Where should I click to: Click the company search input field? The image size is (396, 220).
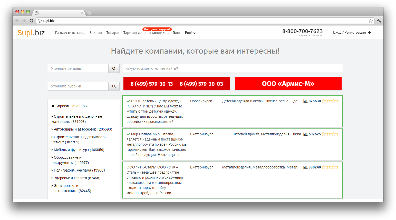[233, 68]
